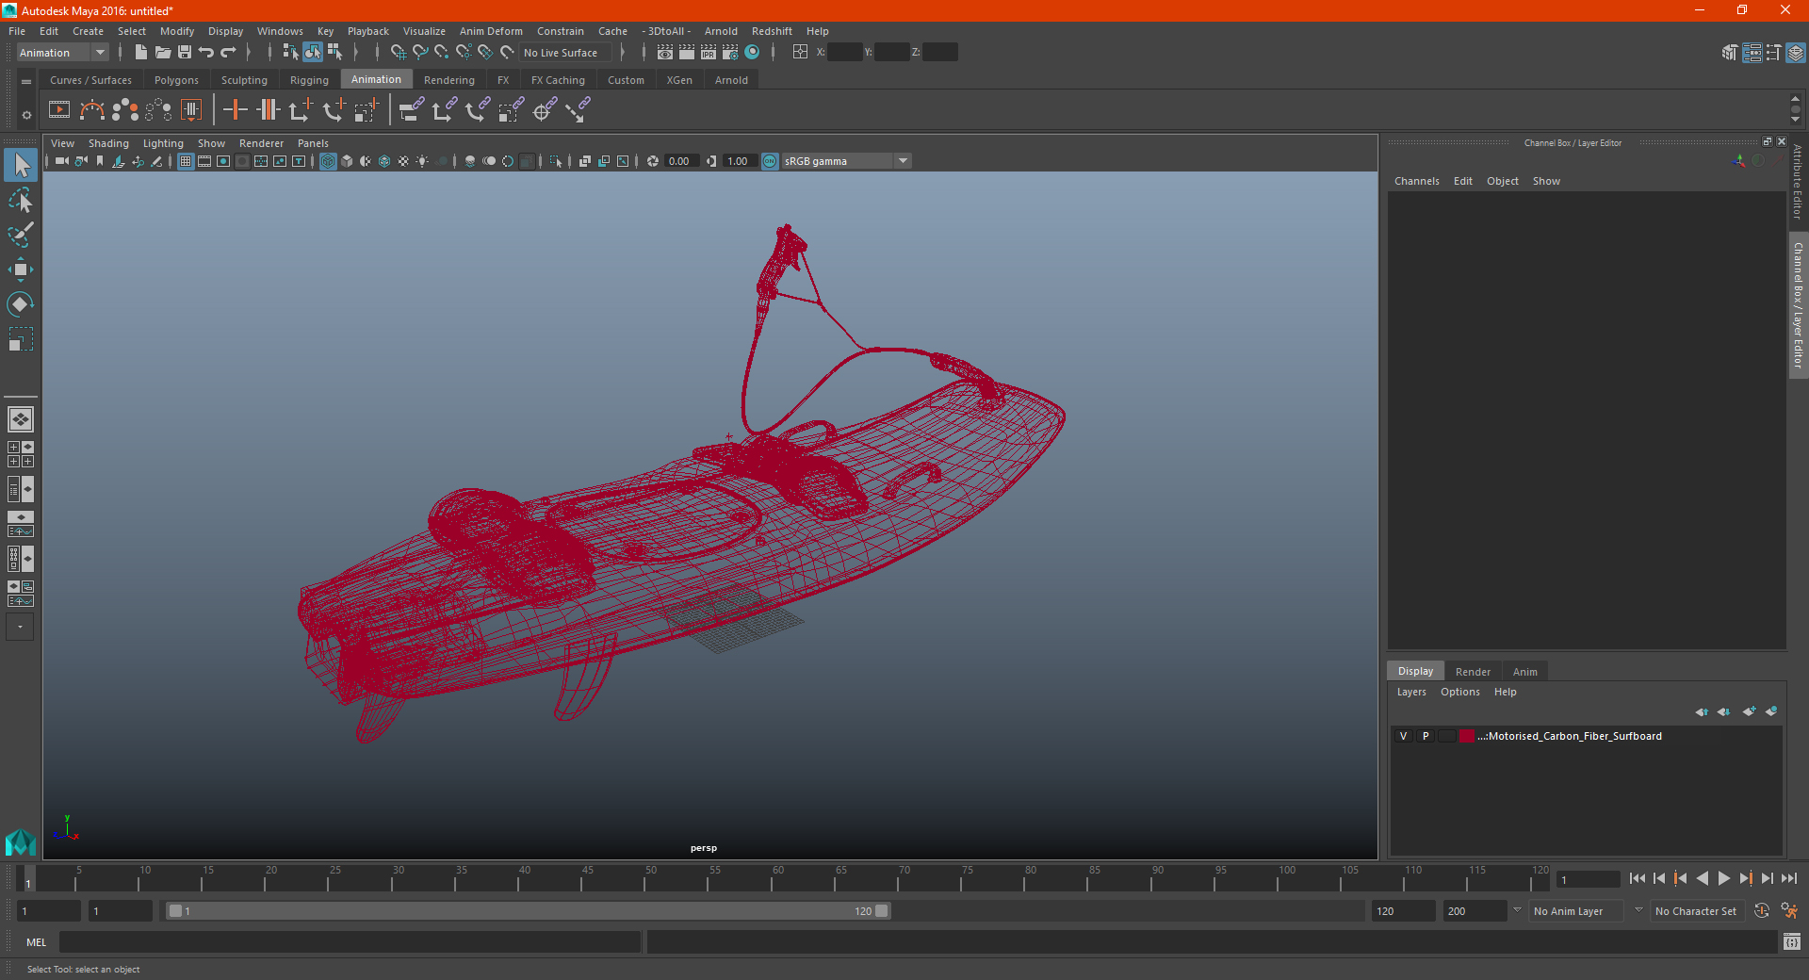The width and height of the screenshot is (1809, 980).
Task: Toggle the P playback box of the layer
Action: pos(1425,736)
